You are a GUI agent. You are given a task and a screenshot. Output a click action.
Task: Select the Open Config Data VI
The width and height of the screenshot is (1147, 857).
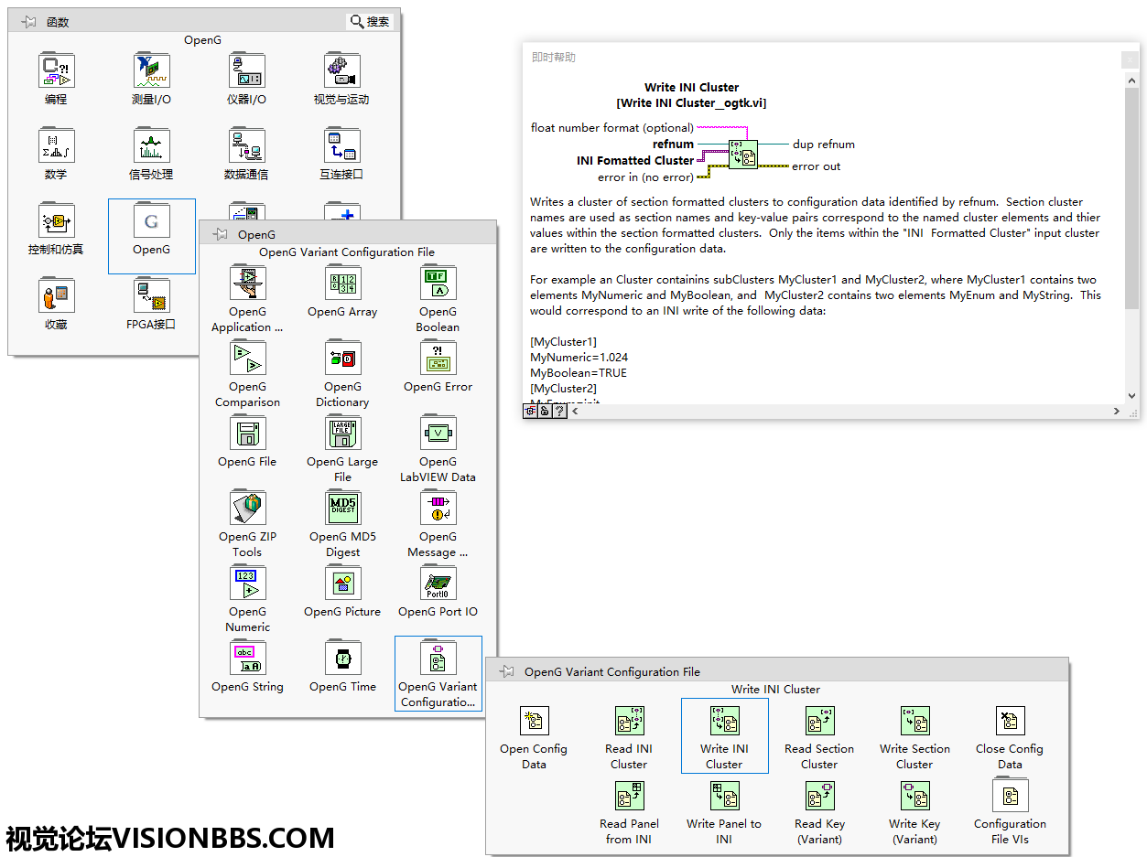(534, 721)
